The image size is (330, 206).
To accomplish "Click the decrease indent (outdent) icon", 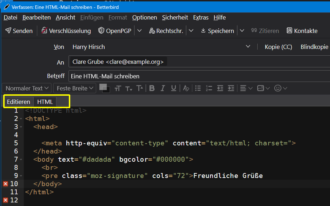I will [x=220, y=88].
